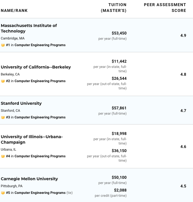
Task: Click the Carnegie Mellon rank badge icon
Action: coord(3,193)
